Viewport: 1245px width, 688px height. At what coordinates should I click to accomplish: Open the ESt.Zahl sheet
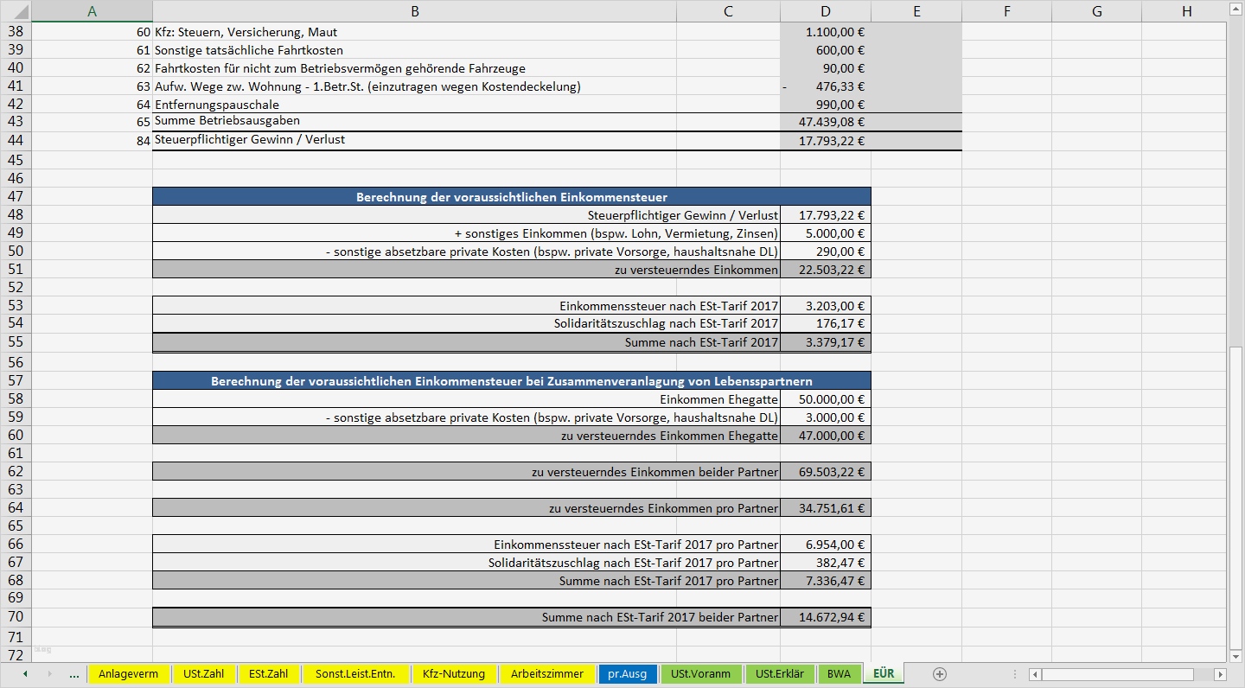tap(265, 674)
